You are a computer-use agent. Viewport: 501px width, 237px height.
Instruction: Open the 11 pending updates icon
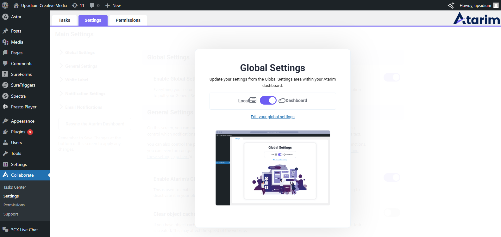pyautogui.click(x=75, y=5)
